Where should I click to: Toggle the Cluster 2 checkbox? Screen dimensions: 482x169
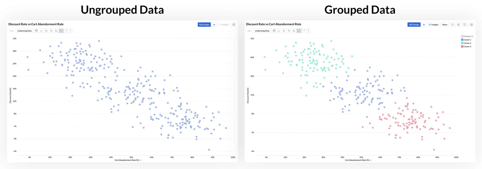coord(462,43)
